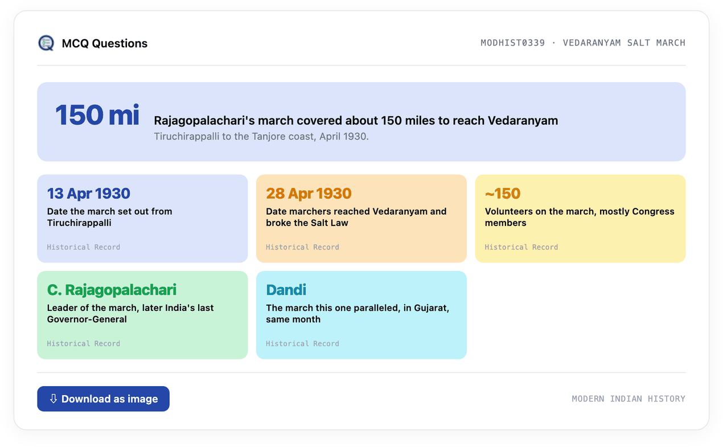
Task: Click the download arrow icon in button
Action: click(54, 399)
